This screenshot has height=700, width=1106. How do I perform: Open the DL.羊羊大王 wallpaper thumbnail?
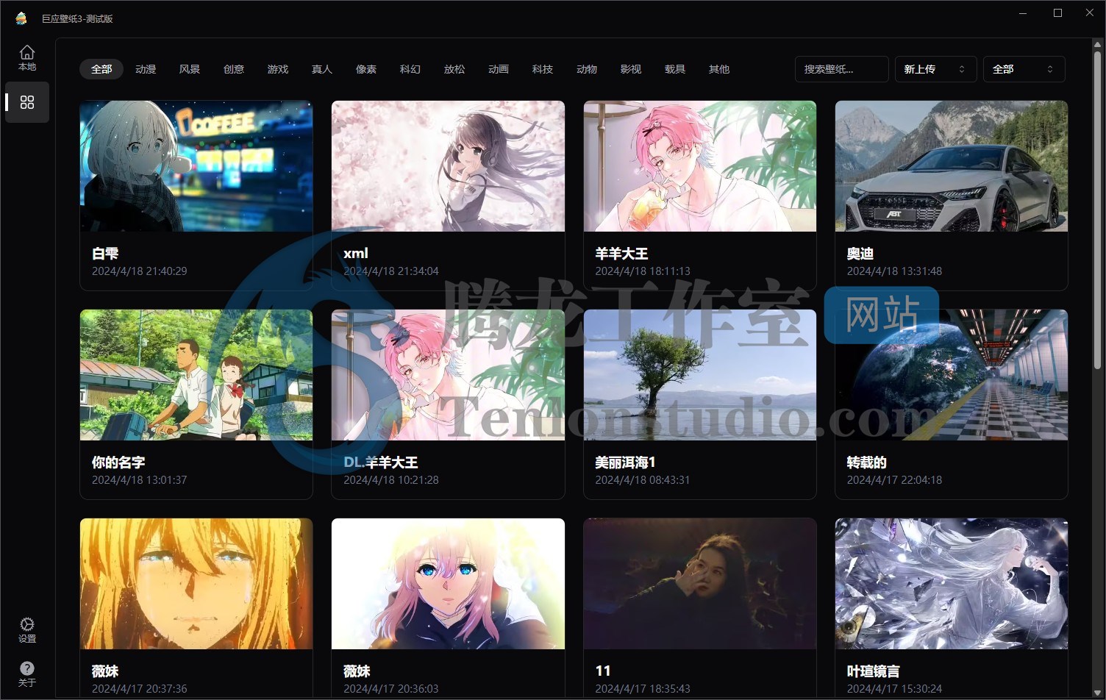pos(448,375)
